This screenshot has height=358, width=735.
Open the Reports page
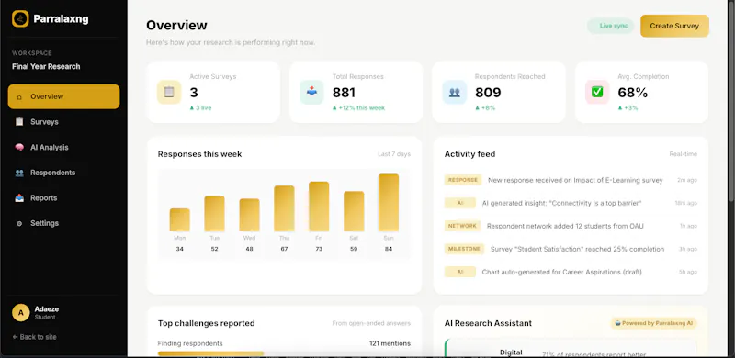pos(63,197)
